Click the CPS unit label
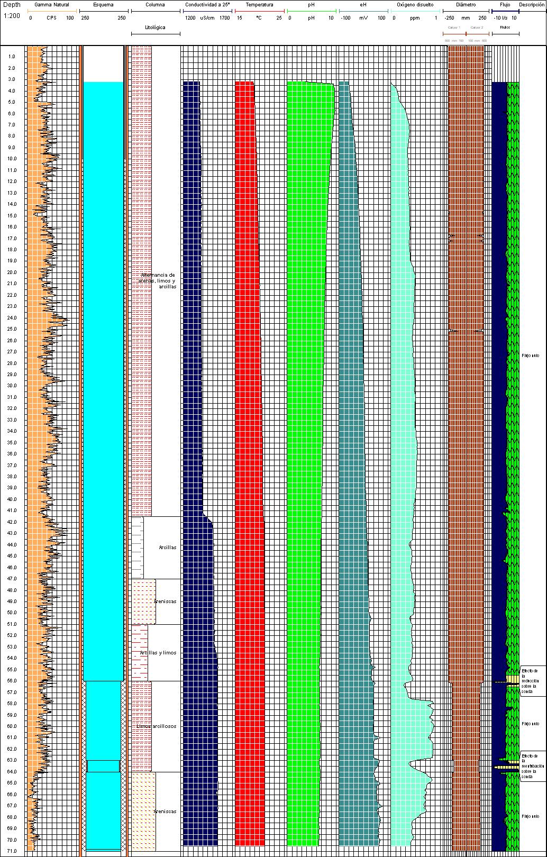Image resolution: width=547 pixels, height=857 pixels. [x=51, y=18]
